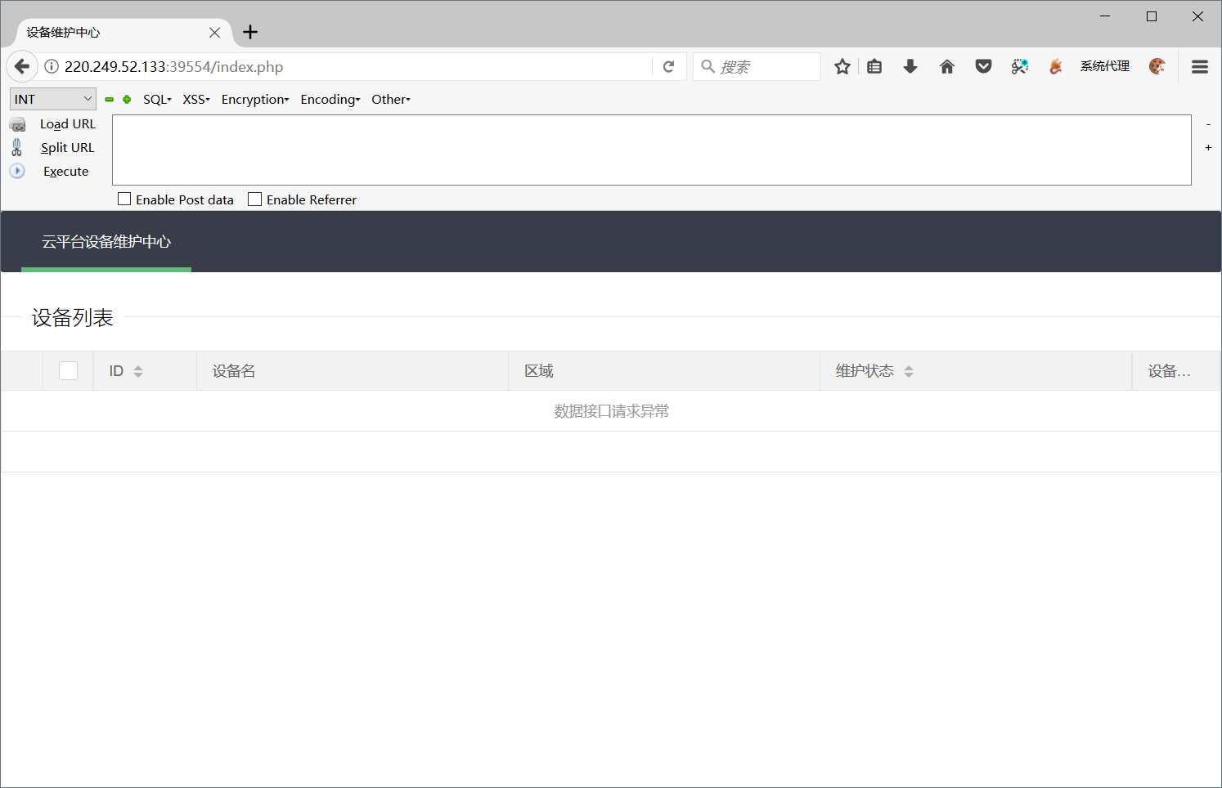Viewport: 1222px width, 788px height.
Task: Save the page to Pocket
Action: tap(983, 66)
